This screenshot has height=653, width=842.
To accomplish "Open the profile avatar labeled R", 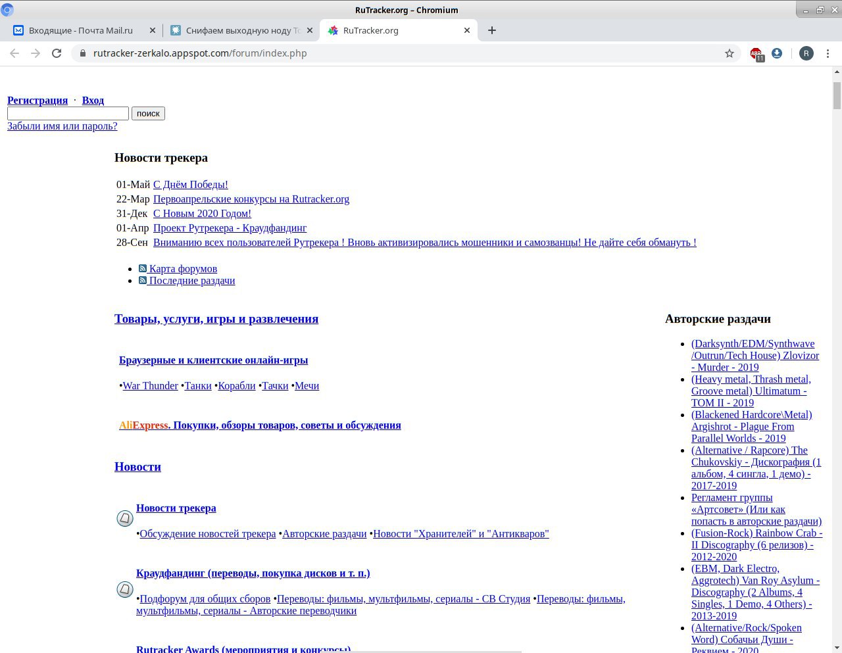I will (x=806, y=53).
